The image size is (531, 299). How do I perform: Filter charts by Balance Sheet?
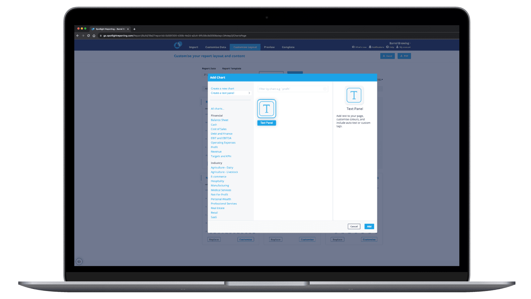pos(219,120)
